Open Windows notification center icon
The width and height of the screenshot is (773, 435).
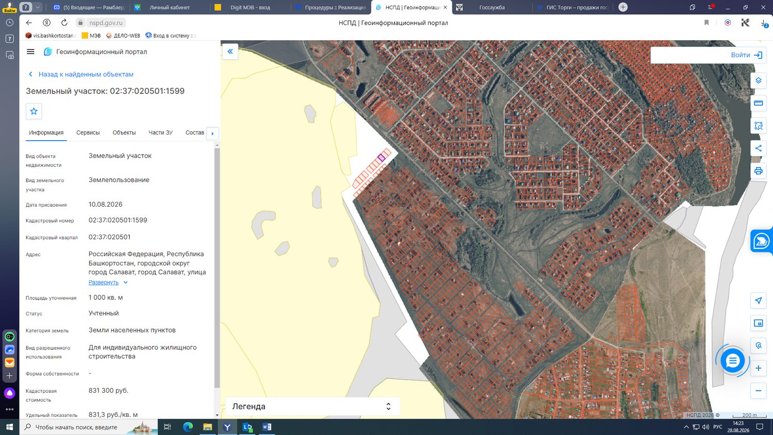tap(760, 427)
